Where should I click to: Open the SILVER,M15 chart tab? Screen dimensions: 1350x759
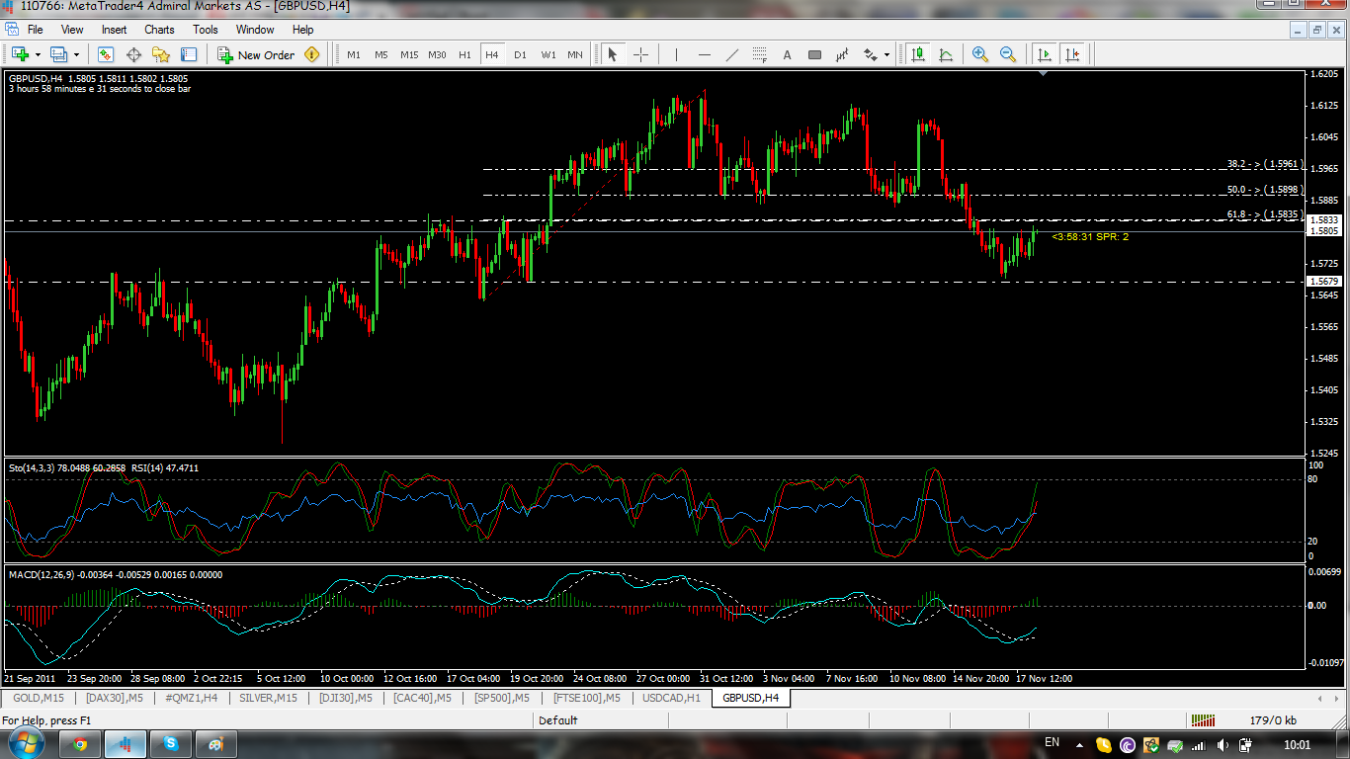(x=269, y=698)
